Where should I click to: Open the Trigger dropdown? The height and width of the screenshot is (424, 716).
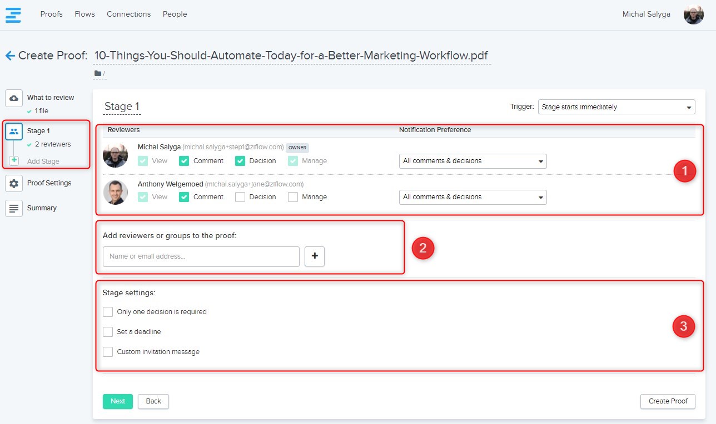pos(616,107)
